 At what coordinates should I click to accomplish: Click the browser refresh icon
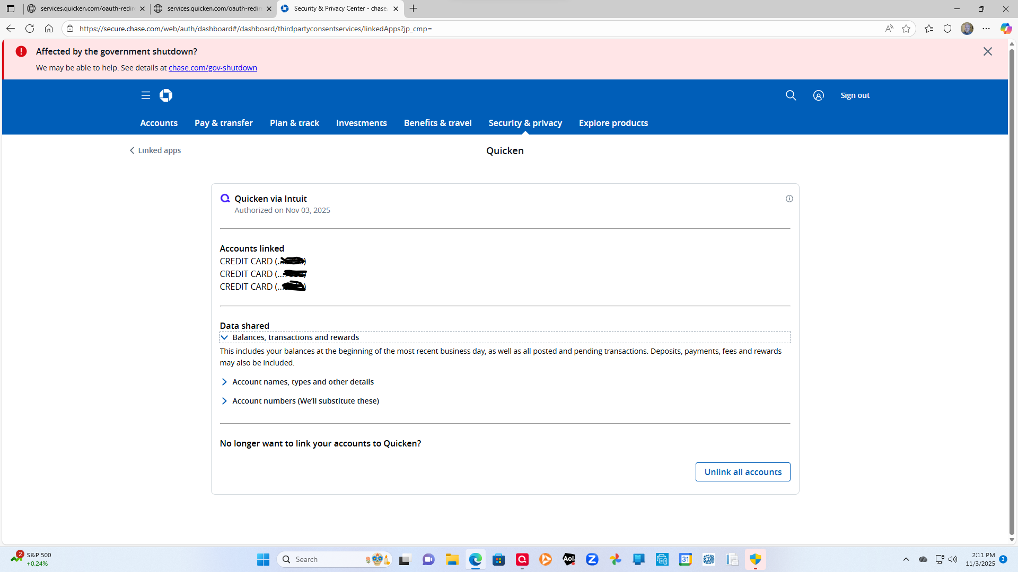point(30,29)
